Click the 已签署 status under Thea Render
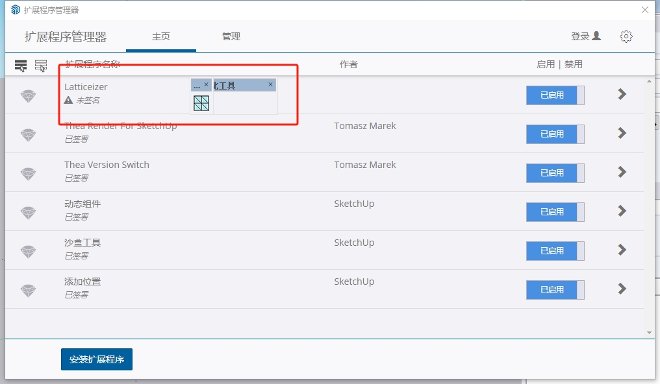The image size is (660, 384). click(76, 139)
